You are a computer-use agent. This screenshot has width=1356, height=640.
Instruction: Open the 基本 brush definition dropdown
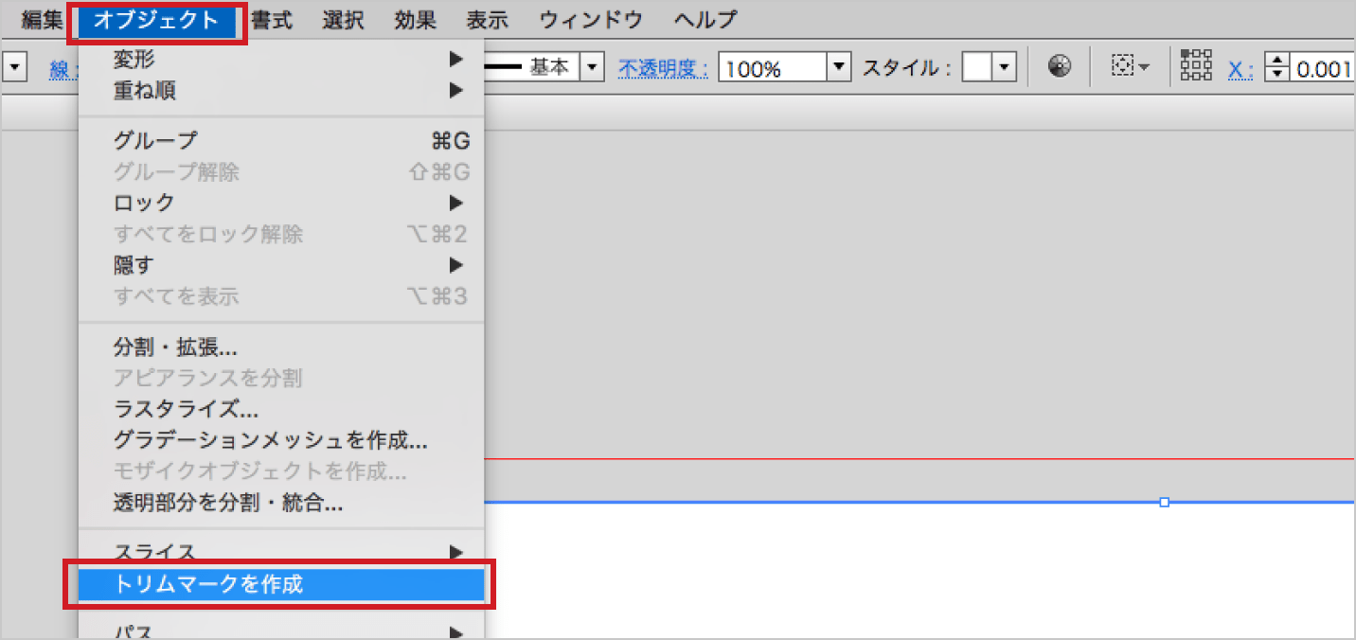pyautogui.click(x=592, y=67)
